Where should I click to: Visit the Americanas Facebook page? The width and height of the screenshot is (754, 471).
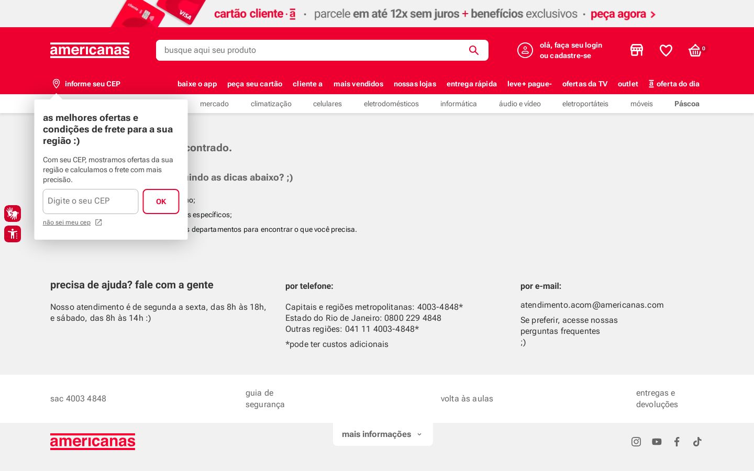coord(677,442)
